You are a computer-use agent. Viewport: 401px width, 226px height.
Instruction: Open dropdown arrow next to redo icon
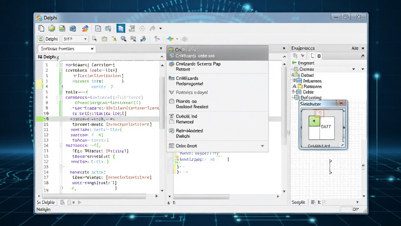(161, 28)
